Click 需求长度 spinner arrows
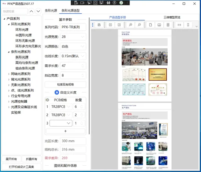The width and height of the screenshot is (201, 172). tap(82, 66)
